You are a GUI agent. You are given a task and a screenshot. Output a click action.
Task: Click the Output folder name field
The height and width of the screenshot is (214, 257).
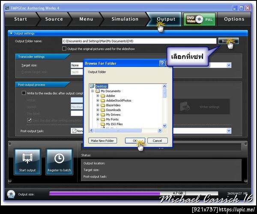click(139, 41)
